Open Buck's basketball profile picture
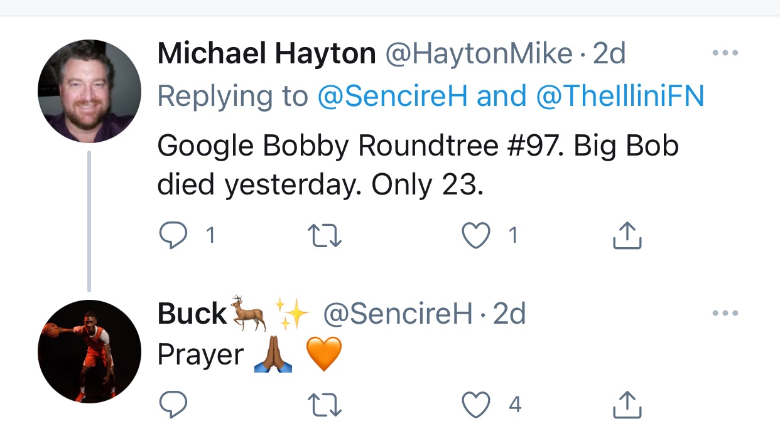This screenshot has height=441, width=780. pos(89,351)
